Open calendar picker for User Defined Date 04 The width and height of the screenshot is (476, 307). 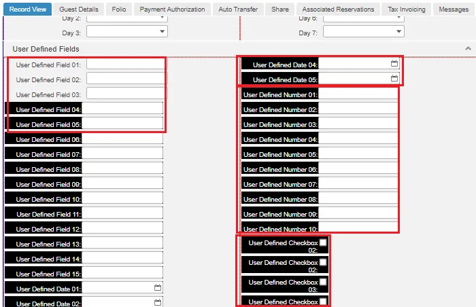pyautogui.click(x=394, y=63)
